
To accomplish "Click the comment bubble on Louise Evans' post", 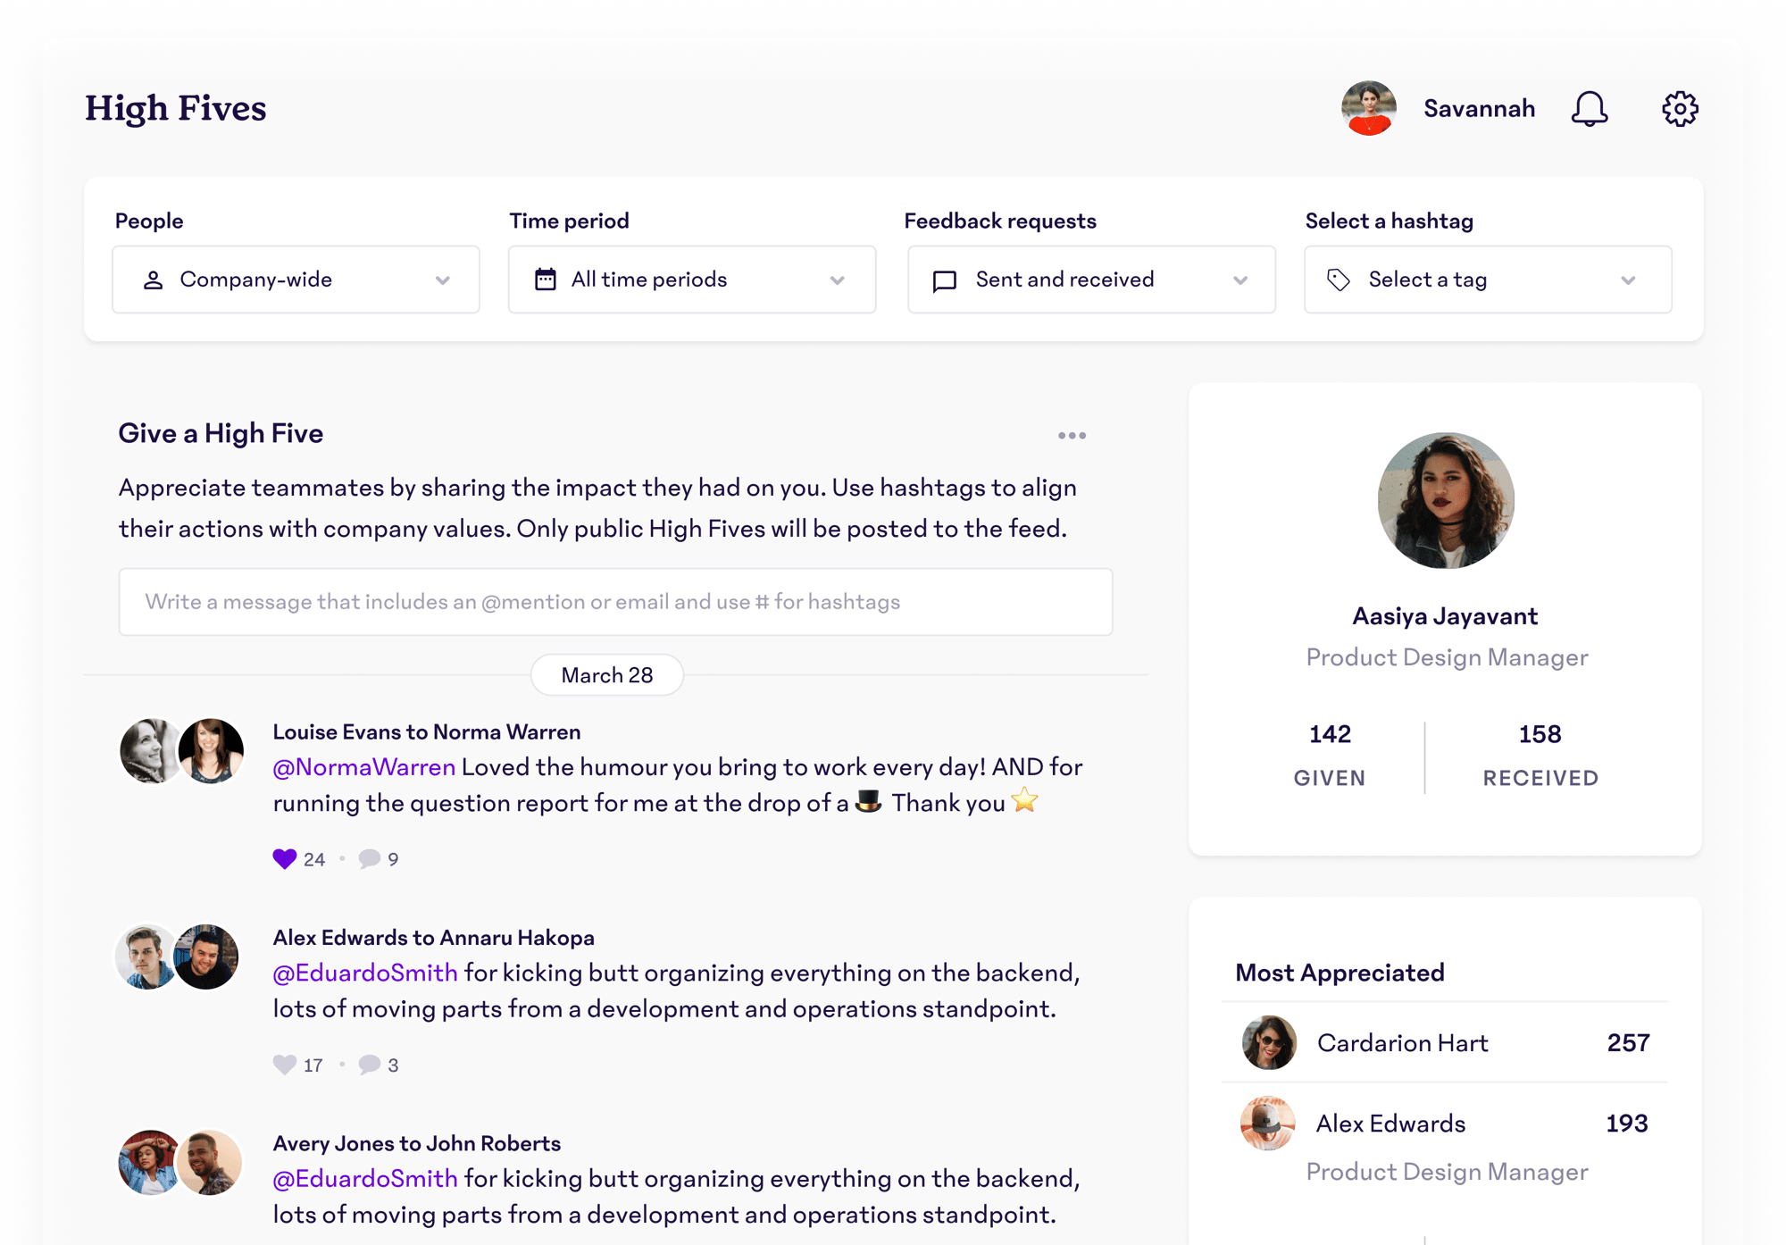I will (369, 859).
